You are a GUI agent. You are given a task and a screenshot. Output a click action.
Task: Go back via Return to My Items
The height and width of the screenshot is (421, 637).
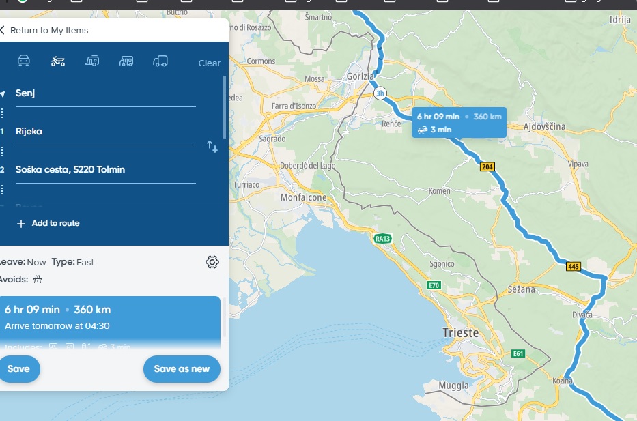point(44,31)
